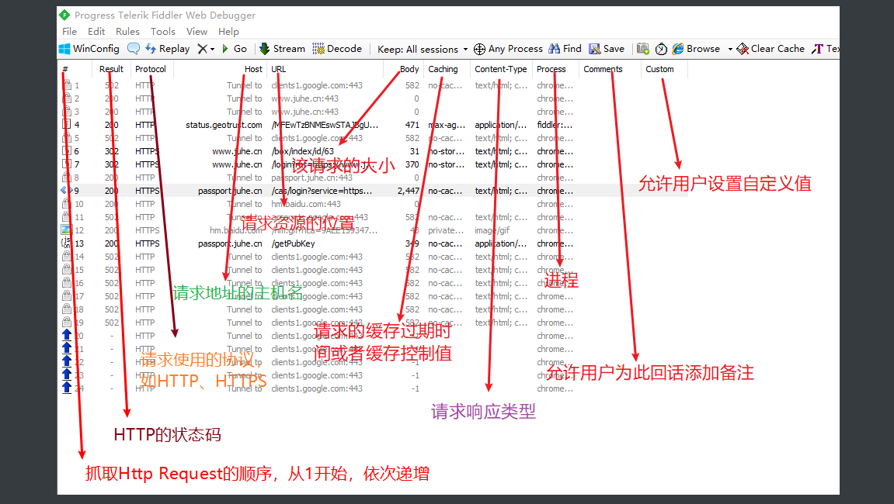Click the hm.baidu.com host cell in row 12
The height and width of the screenshot is (504, 894).
coord(236,230)
